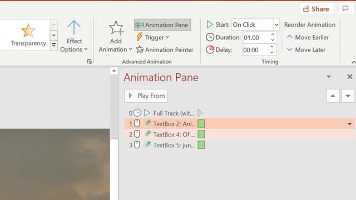Click the green timing bar for TextBox 2
Viewport: 356px width, 200px height.
201,123
